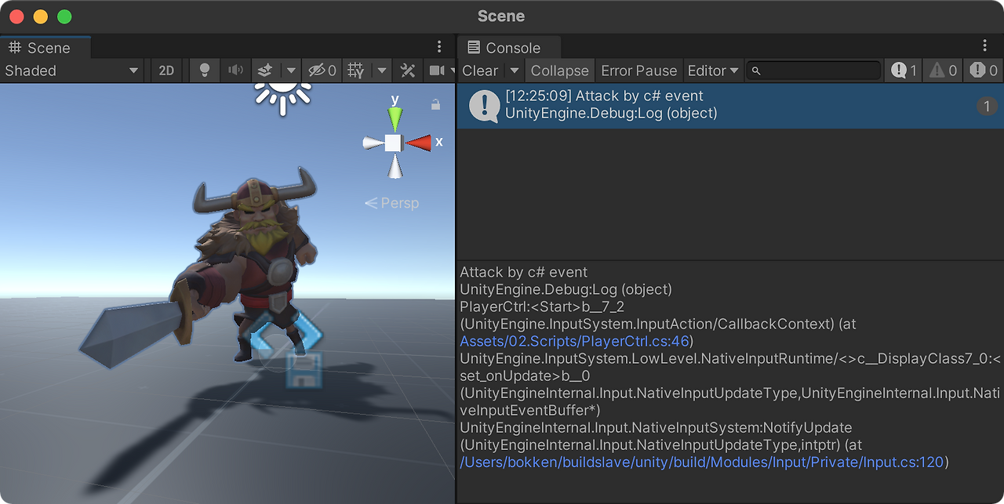Open Console panel three-dot options menu

985,47
